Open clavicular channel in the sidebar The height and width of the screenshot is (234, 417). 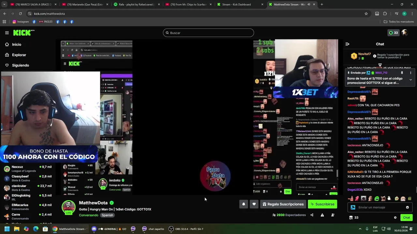click(28, 188)
